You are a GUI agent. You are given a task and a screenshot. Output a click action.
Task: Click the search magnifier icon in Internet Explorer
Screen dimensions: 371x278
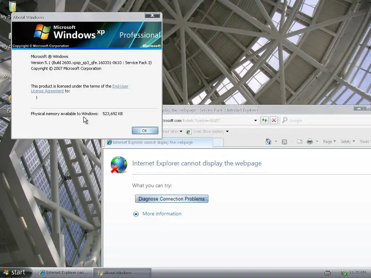pos(285,120)
